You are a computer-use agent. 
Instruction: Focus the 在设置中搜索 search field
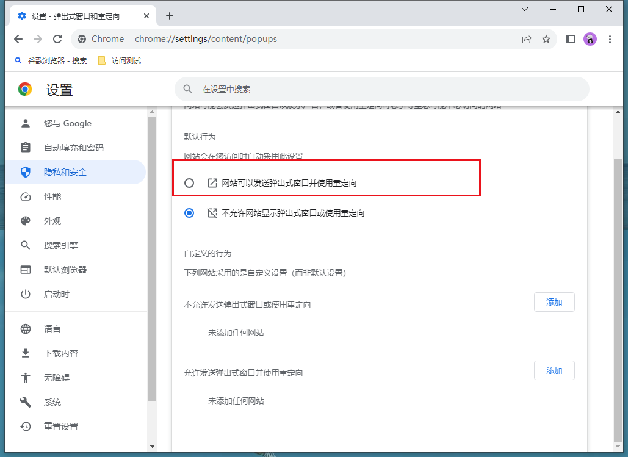381,89
